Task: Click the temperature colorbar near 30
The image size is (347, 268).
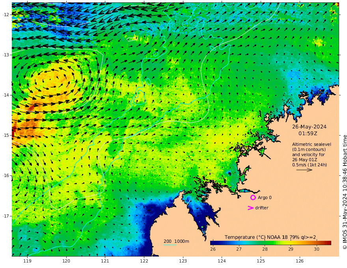Action: click(317, 243)
